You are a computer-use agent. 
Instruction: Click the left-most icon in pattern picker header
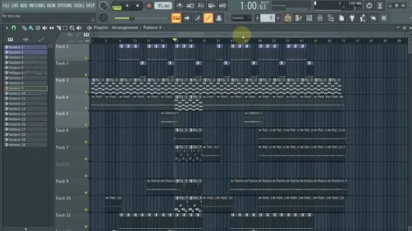click(10, 39)
